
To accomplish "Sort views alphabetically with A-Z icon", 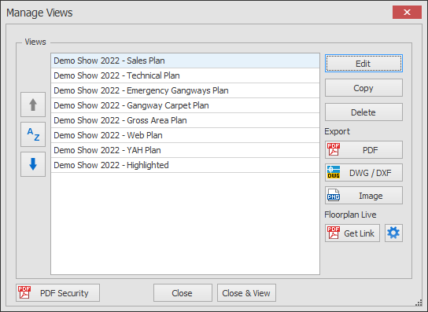I will pyautogui.click(x=33, y=134).
